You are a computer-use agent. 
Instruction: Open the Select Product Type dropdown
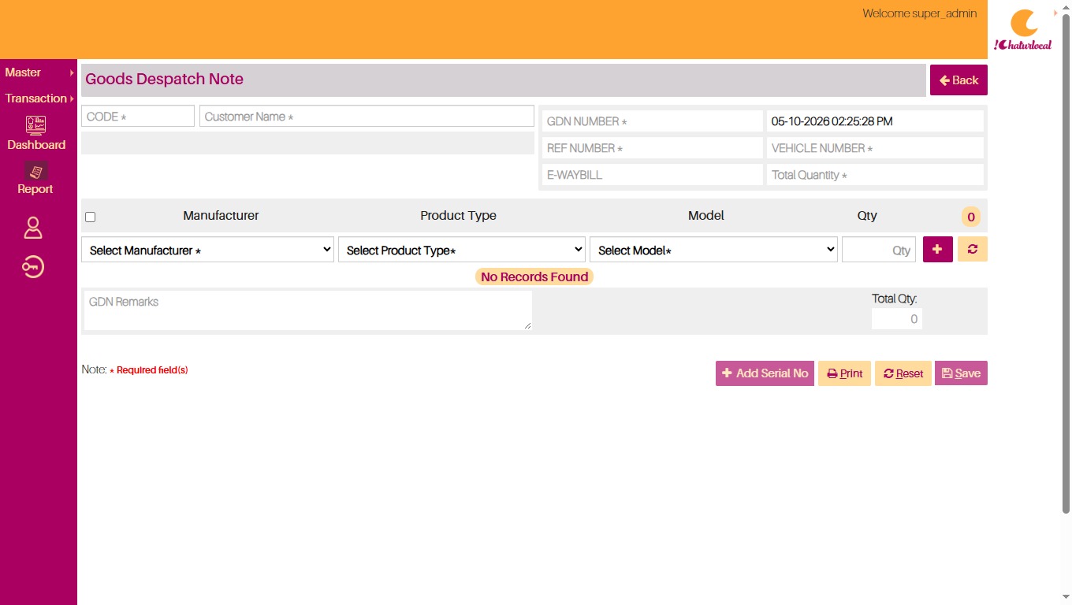(x=462, y=250)
